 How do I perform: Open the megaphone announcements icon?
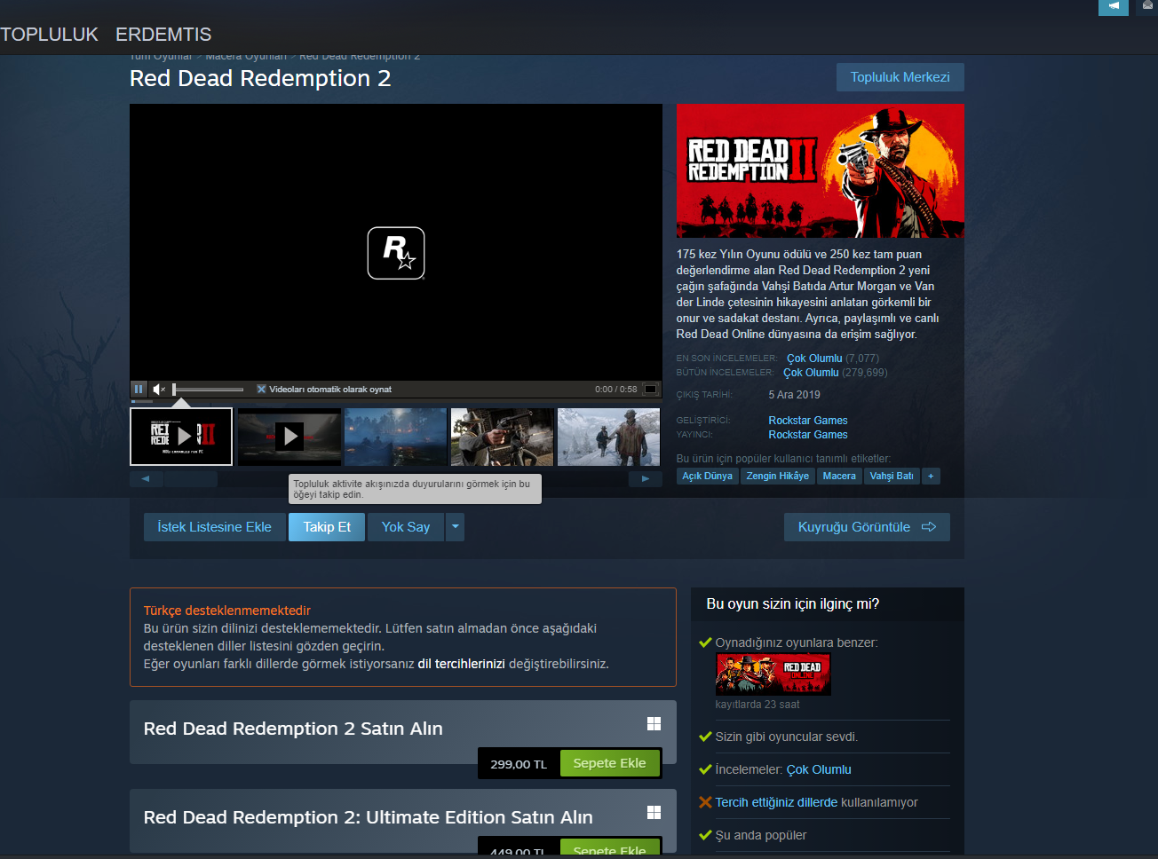pos(1114,6)
